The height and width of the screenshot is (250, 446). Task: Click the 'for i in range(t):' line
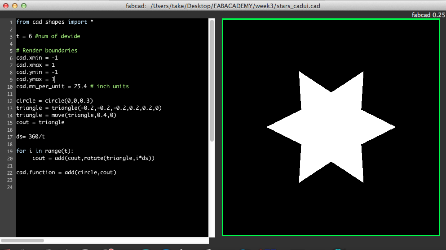tap(45, 151)
